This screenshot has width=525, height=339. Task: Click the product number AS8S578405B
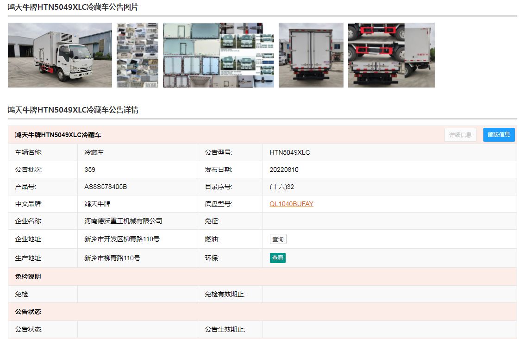click(x=106, y=187)
